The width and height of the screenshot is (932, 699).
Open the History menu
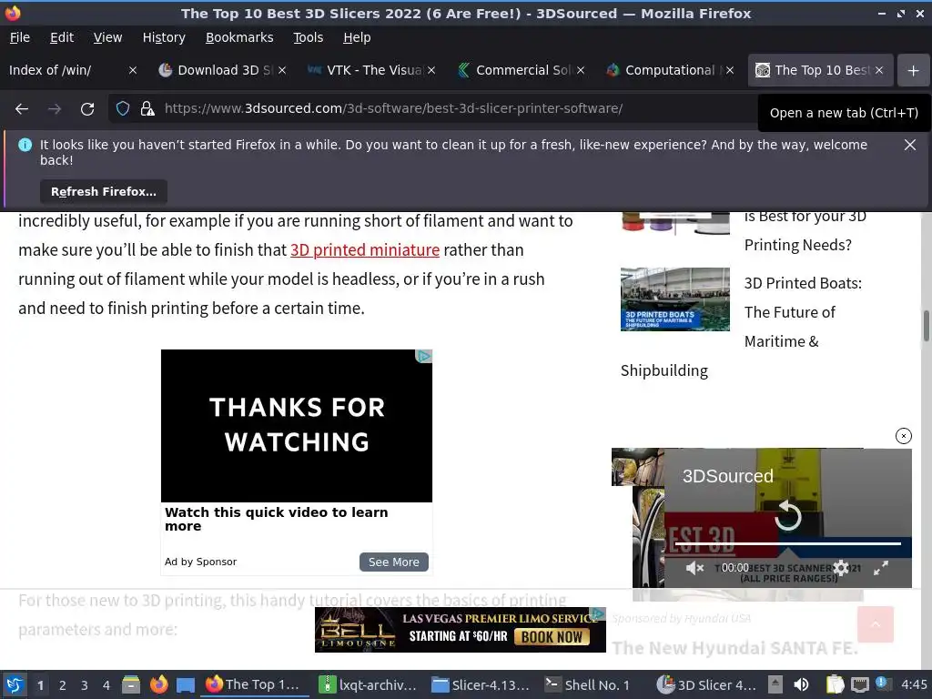(164, 37)
